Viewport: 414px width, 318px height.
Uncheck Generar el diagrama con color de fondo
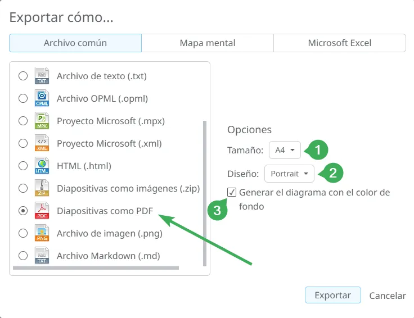[232, 192]
